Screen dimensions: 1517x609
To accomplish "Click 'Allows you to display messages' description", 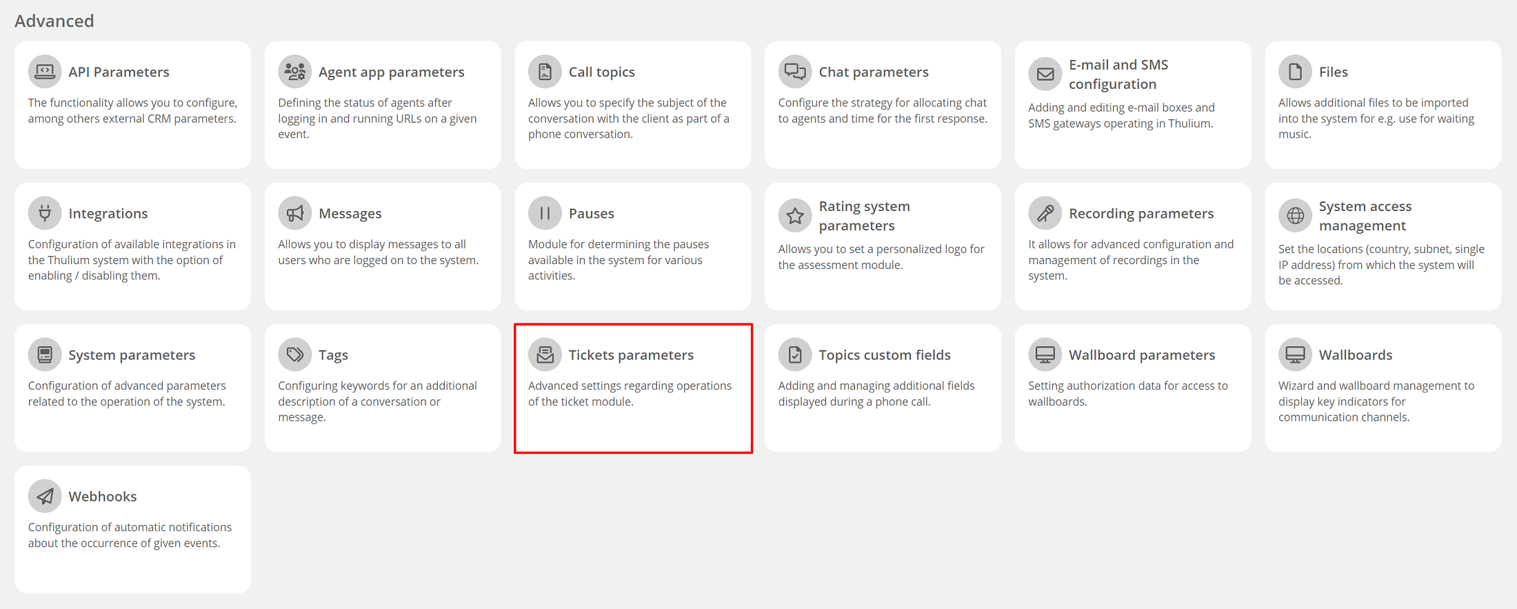I will [378, 252].
